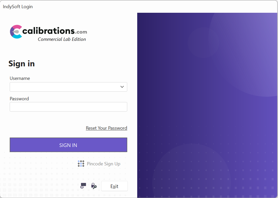Open the Username dropdown arrow
The image size is (278, 198).
tap(122, 87)
